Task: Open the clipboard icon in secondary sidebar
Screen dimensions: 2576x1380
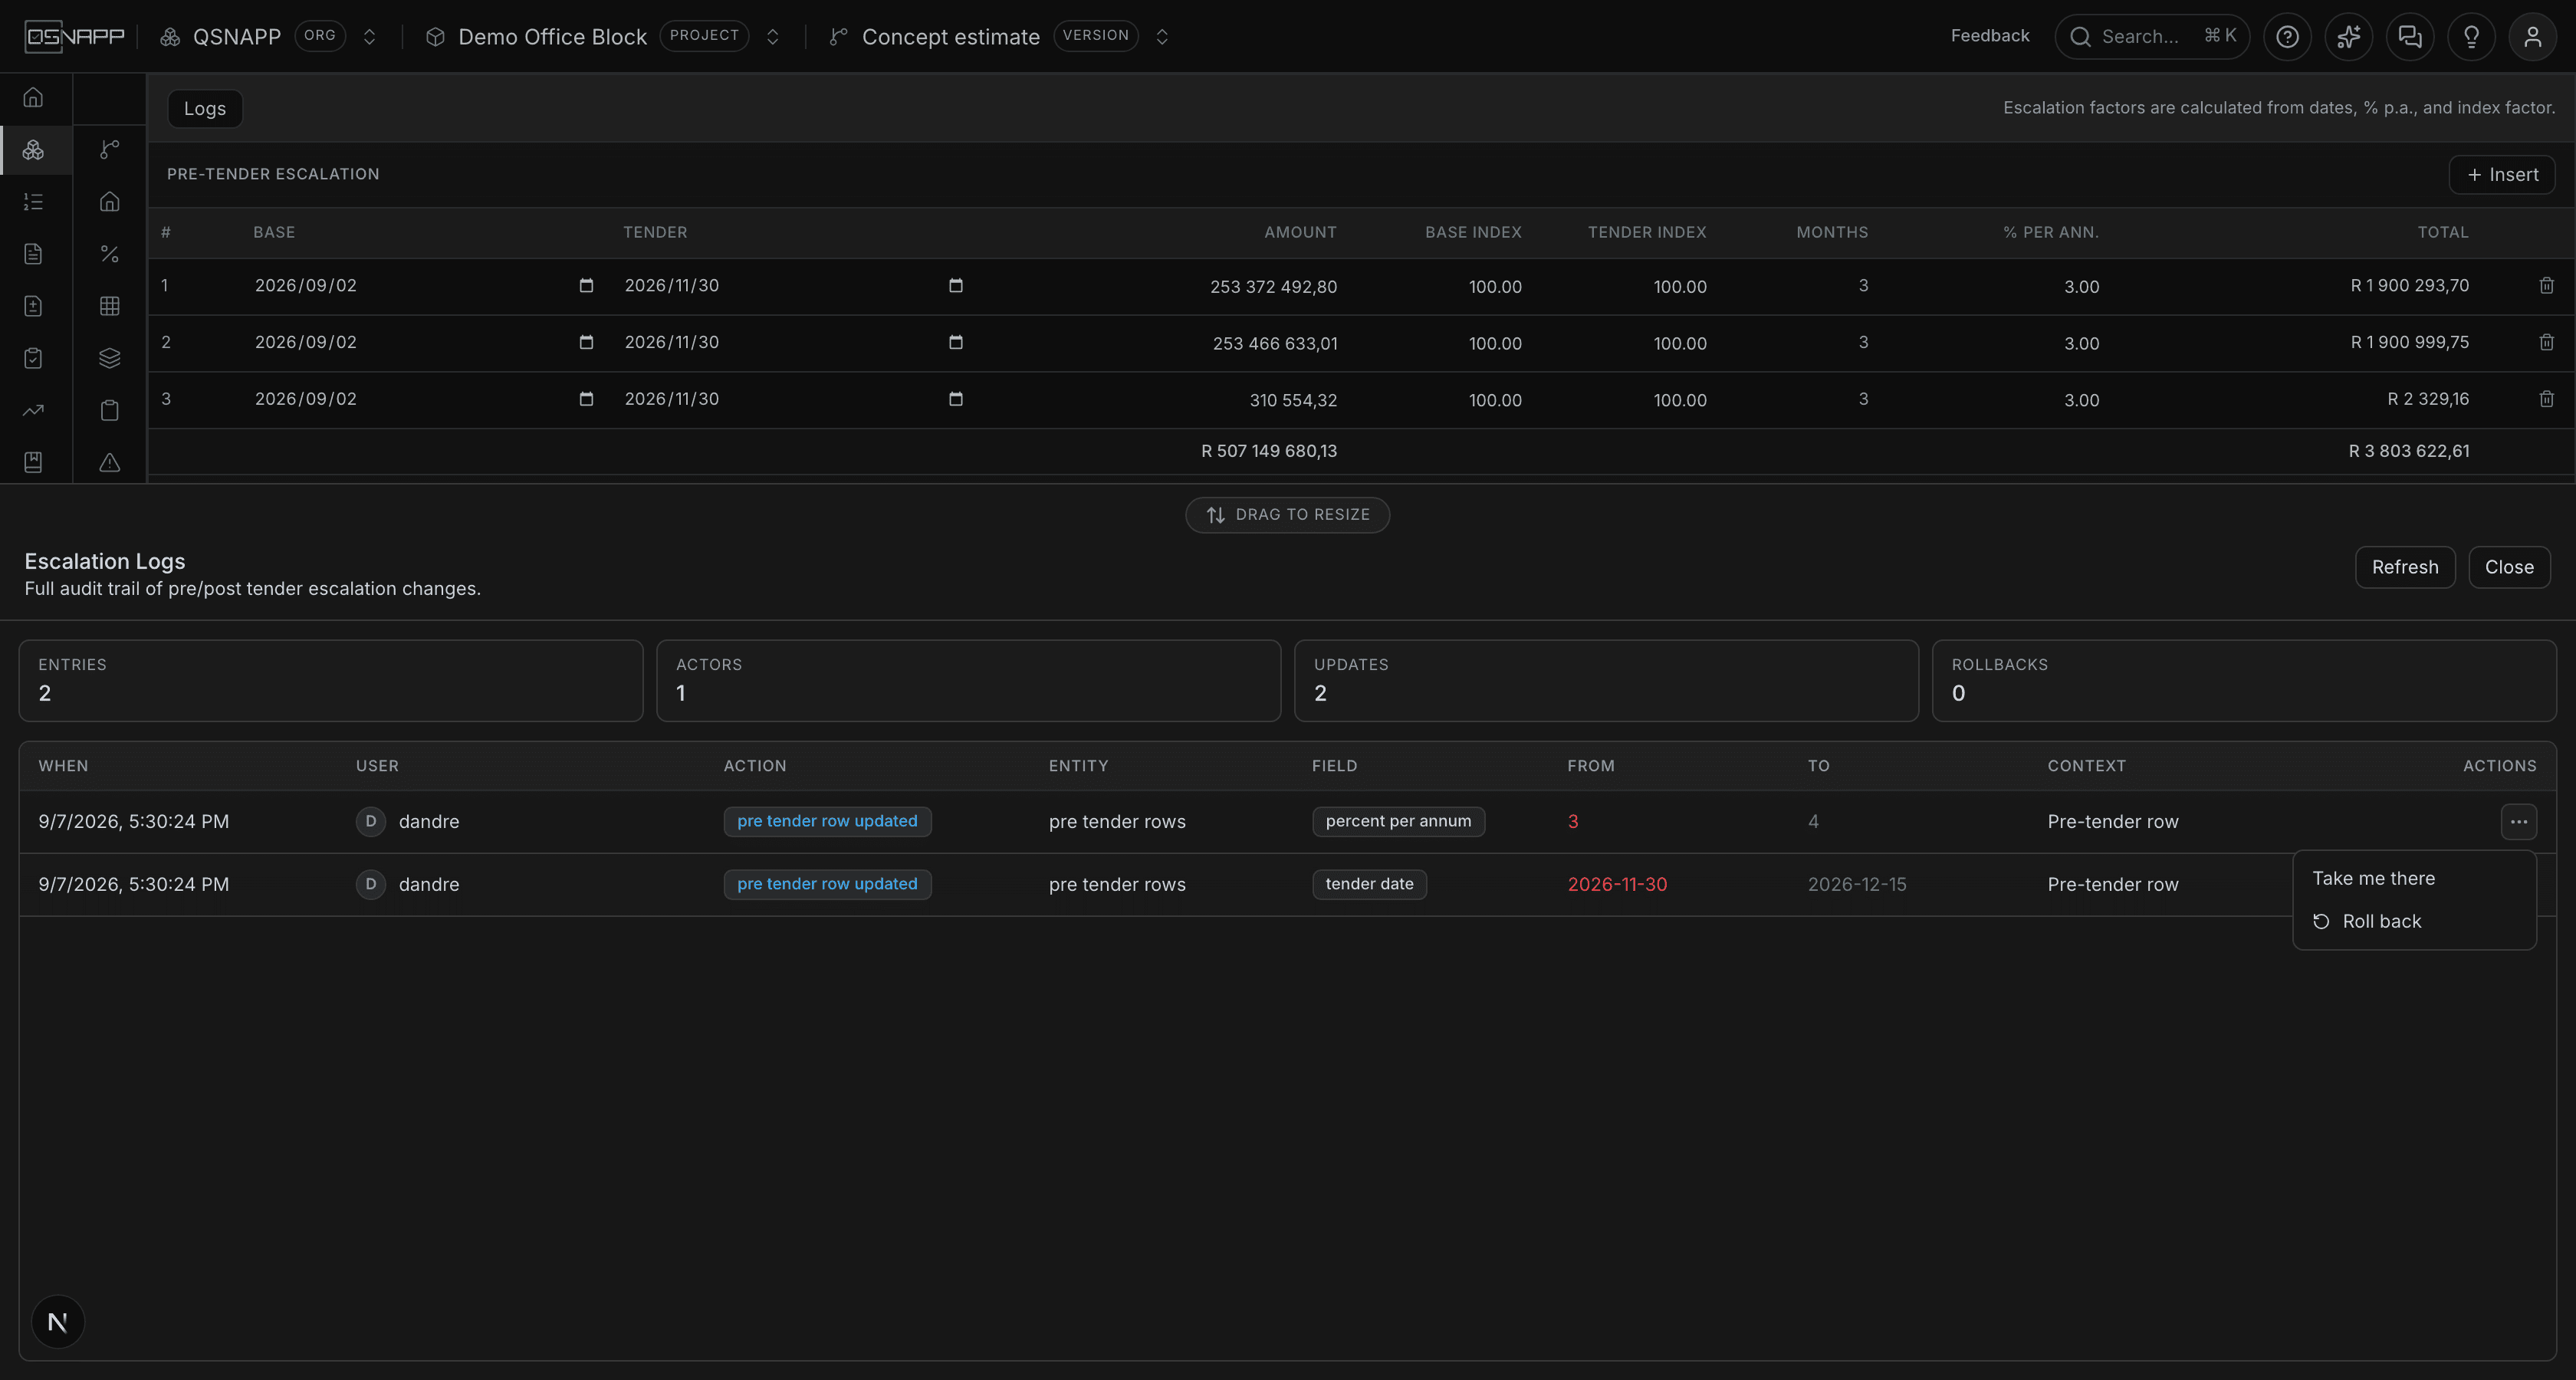Action: pos(110,410)
